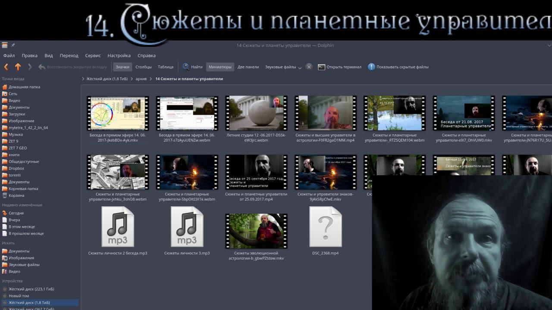Toggle Две панели split view
This screenshot has width=552, height=310.
(x=248, y=67)
